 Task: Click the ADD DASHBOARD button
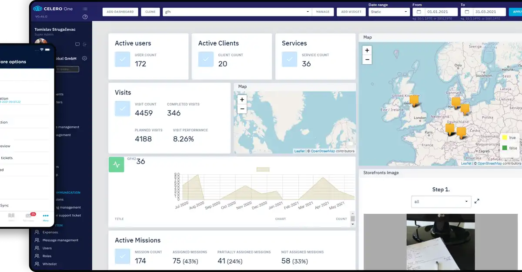(x=120, y=12)
